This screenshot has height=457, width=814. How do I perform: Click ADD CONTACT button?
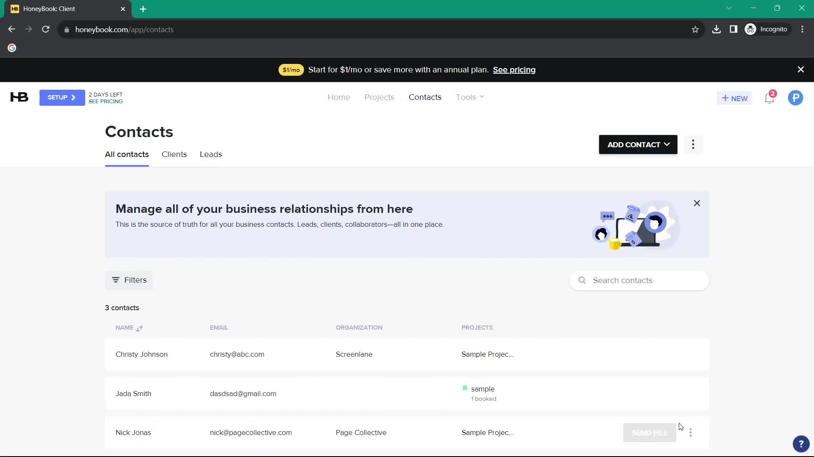(638, 145)
